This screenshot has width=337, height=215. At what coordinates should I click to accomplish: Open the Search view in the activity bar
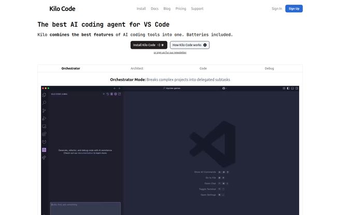(44, 103)
